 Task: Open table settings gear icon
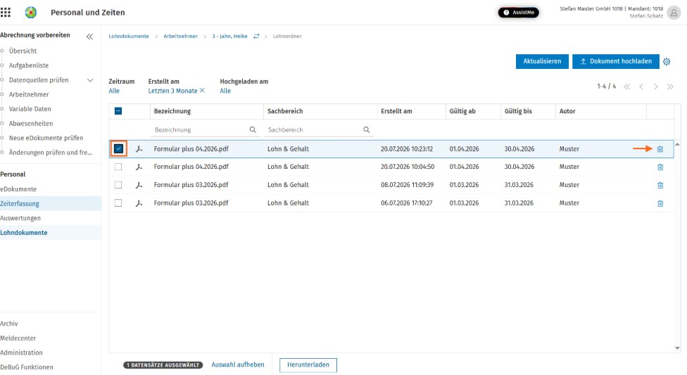[x=667, y=62]
